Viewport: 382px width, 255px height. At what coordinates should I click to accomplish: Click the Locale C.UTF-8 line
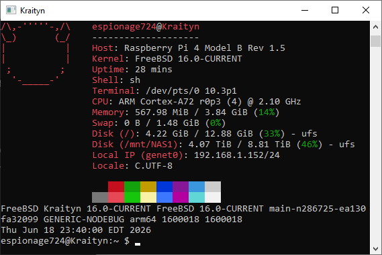132,166
